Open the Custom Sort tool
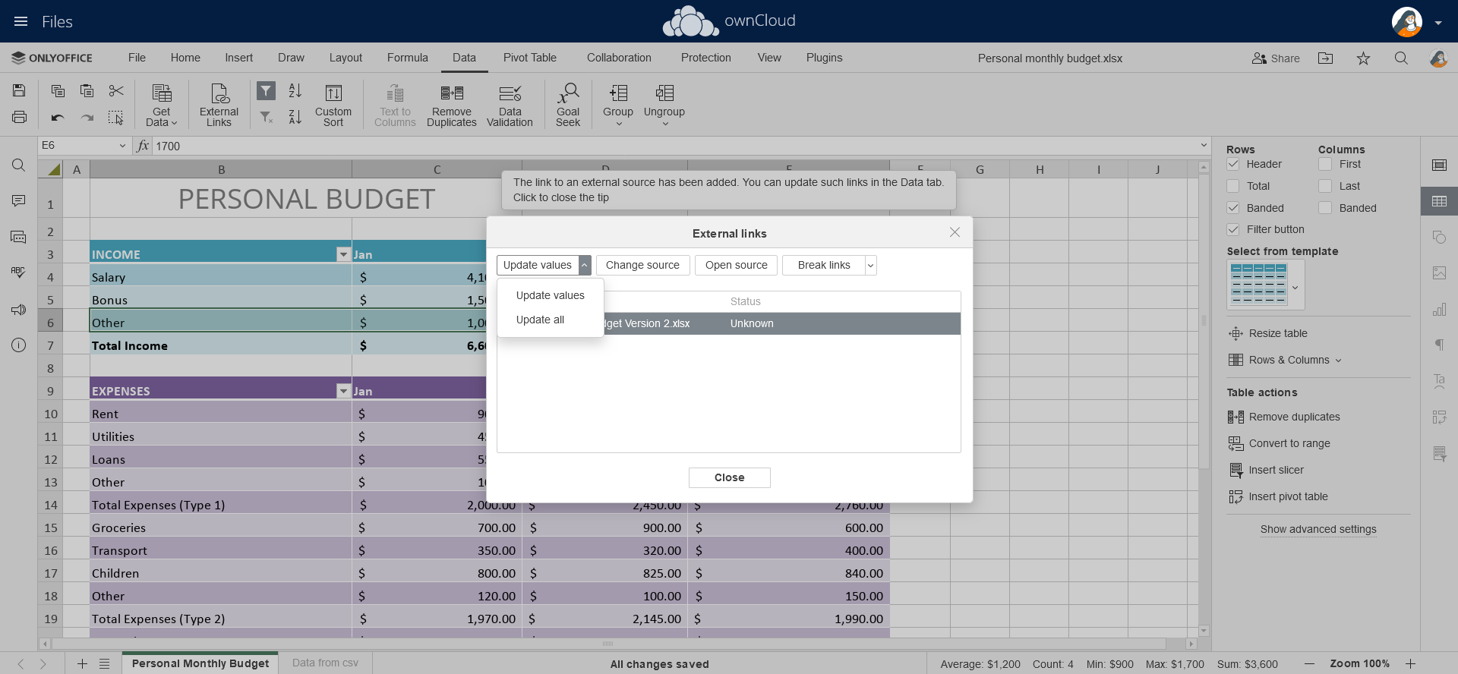Screen dimensions: 1458x674 tap(333, 104)
